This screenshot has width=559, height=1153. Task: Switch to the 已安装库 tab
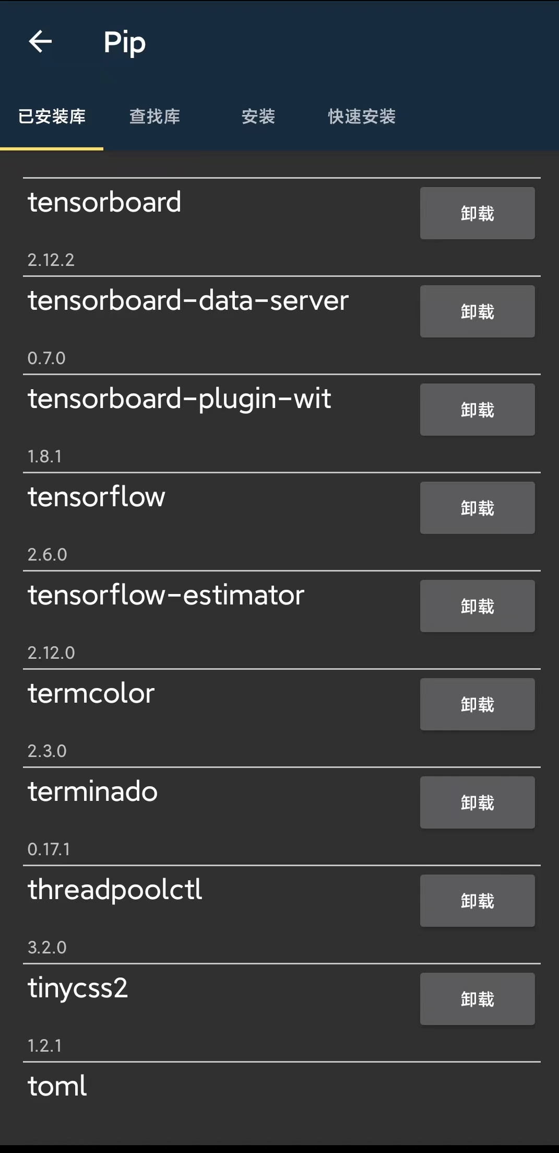coord(52,117)
